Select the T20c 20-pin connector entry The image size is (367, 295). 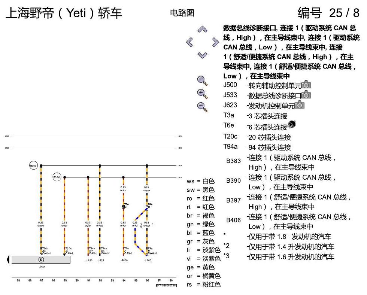tap(257, 137)
